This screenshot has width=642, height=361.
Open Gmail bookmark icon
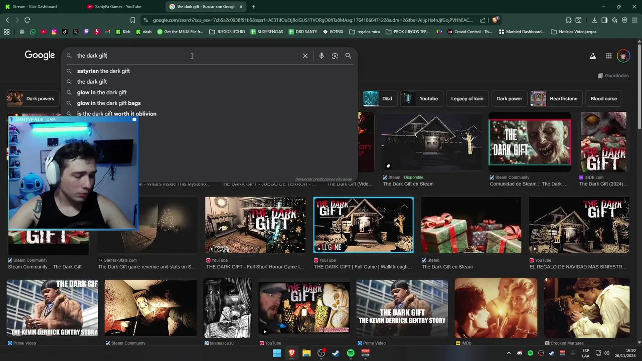click(108, 32)
